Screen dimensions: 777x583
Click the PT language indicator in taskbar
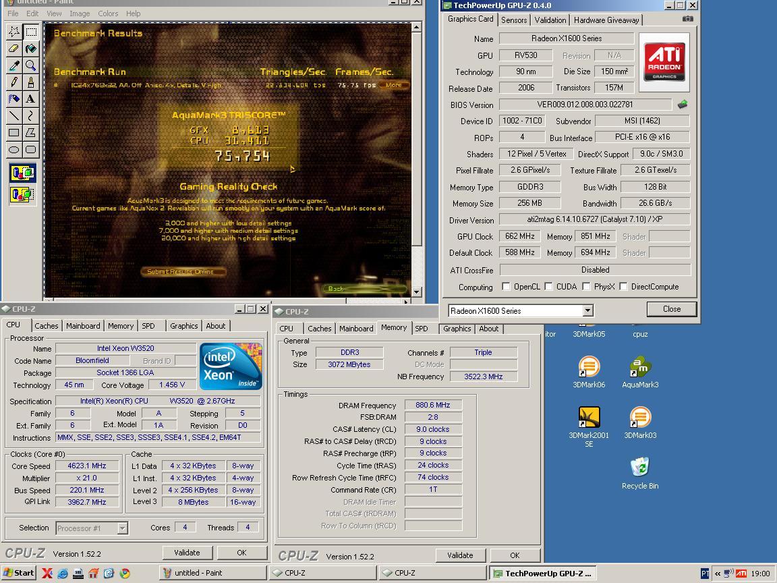click(x=705, y=574)
